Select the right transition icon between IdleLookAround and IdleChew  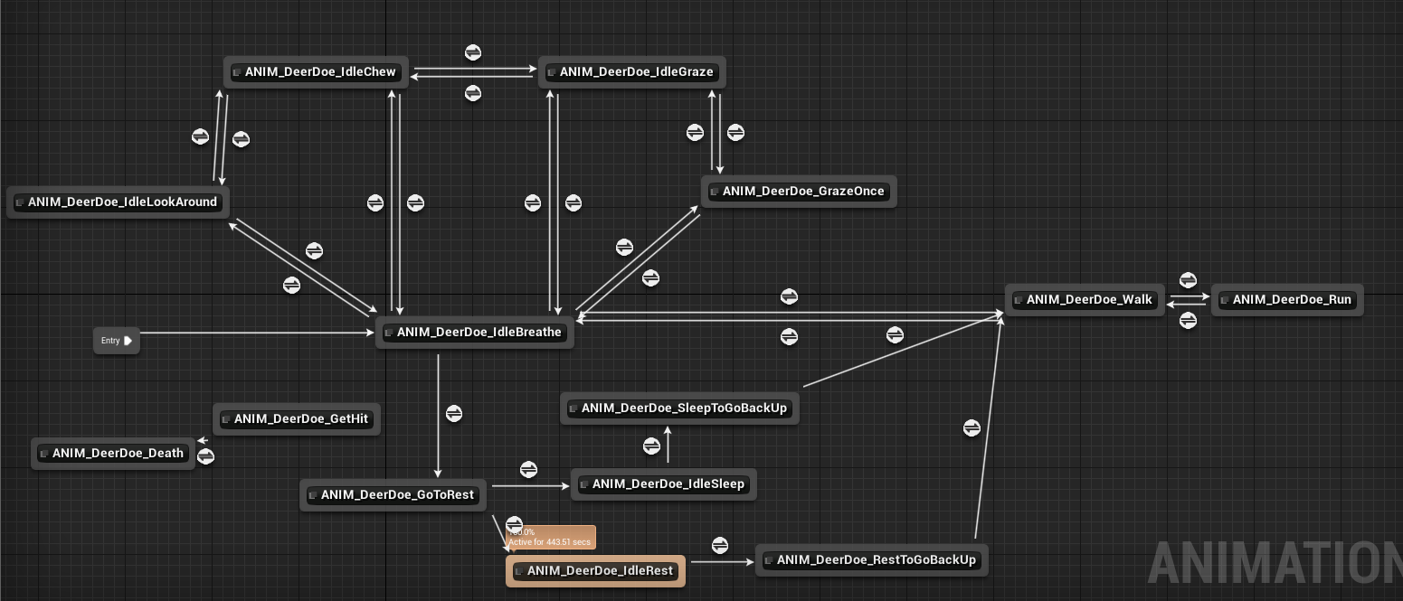(241, 139)
